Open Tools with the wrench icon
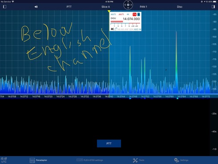The height and width of the screenshot is (164, 218). tap(135, 160)
